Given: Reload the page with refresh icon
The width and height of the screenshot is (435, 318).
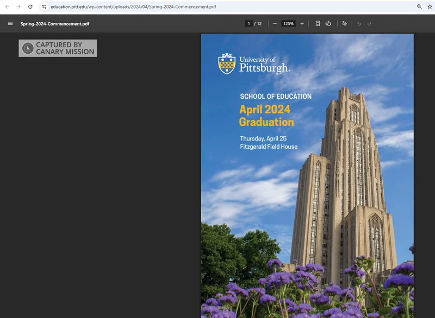Looking at the screenshot, I should tap(30, 7).
